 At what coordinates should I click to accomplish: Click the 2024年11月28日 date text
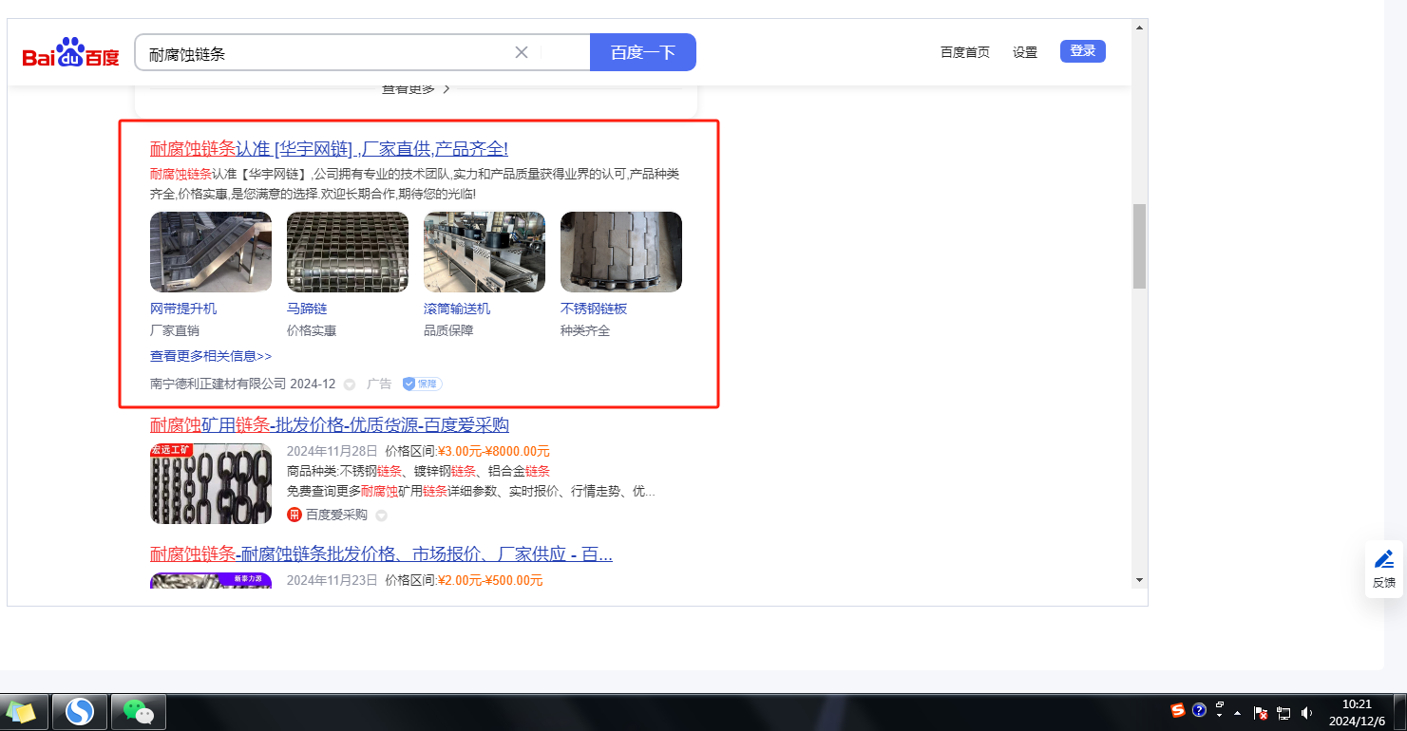pyautogui.click(x=333, y=451)
